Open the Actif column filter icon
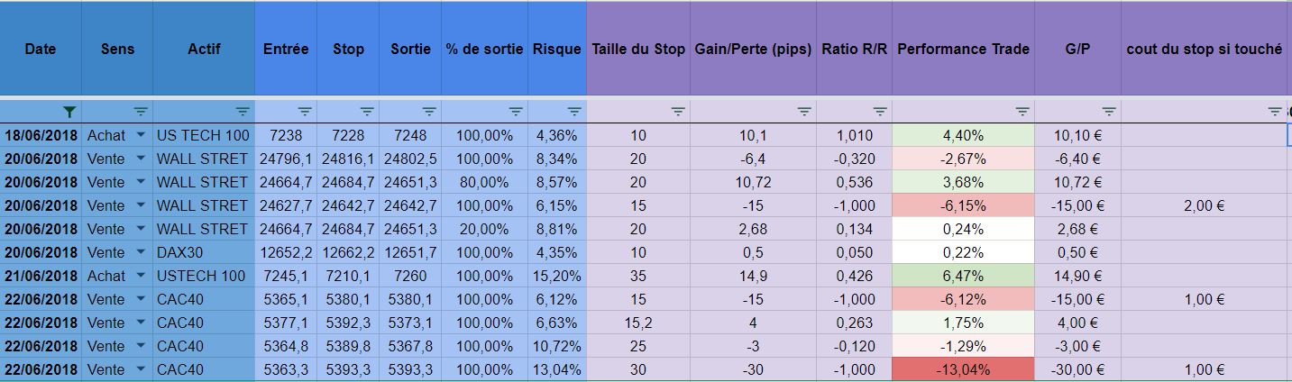Viewport: 1292px width, 382px height. pos(243,112)
